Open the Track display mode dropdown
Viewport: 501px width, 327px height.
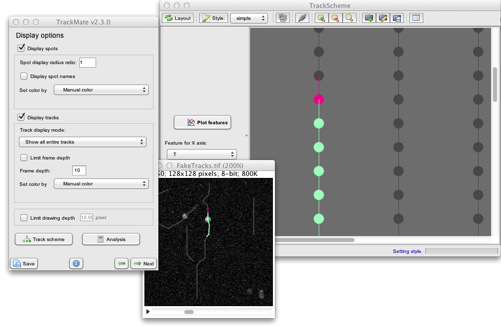pos(83,142)
